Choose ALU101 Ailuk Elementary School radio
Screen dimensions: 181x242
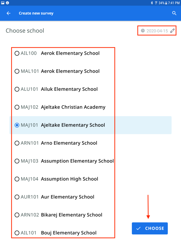[17, 89]
